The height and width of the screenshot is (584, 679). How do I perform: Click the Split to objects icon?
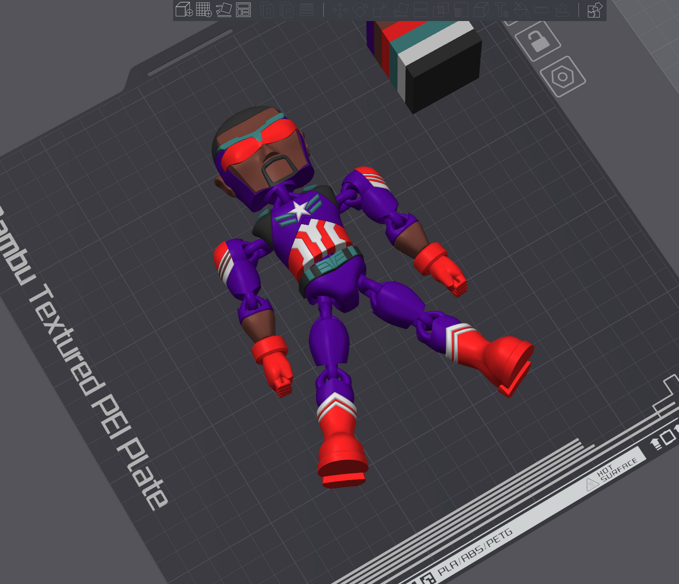click(267, 10)
